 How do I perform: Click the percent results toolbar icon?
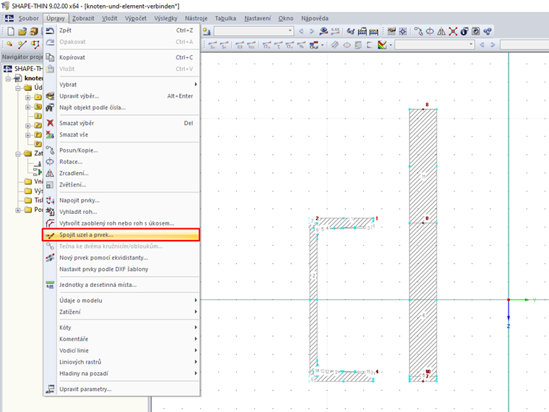(301, 45)
